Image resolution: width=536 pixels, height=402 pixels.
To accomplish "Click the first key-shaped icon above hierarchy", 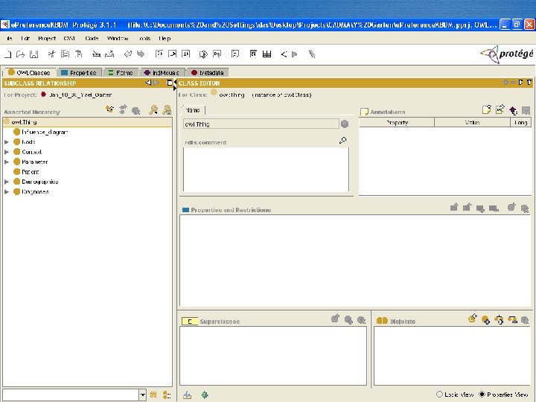I will (x=153, y=109).
